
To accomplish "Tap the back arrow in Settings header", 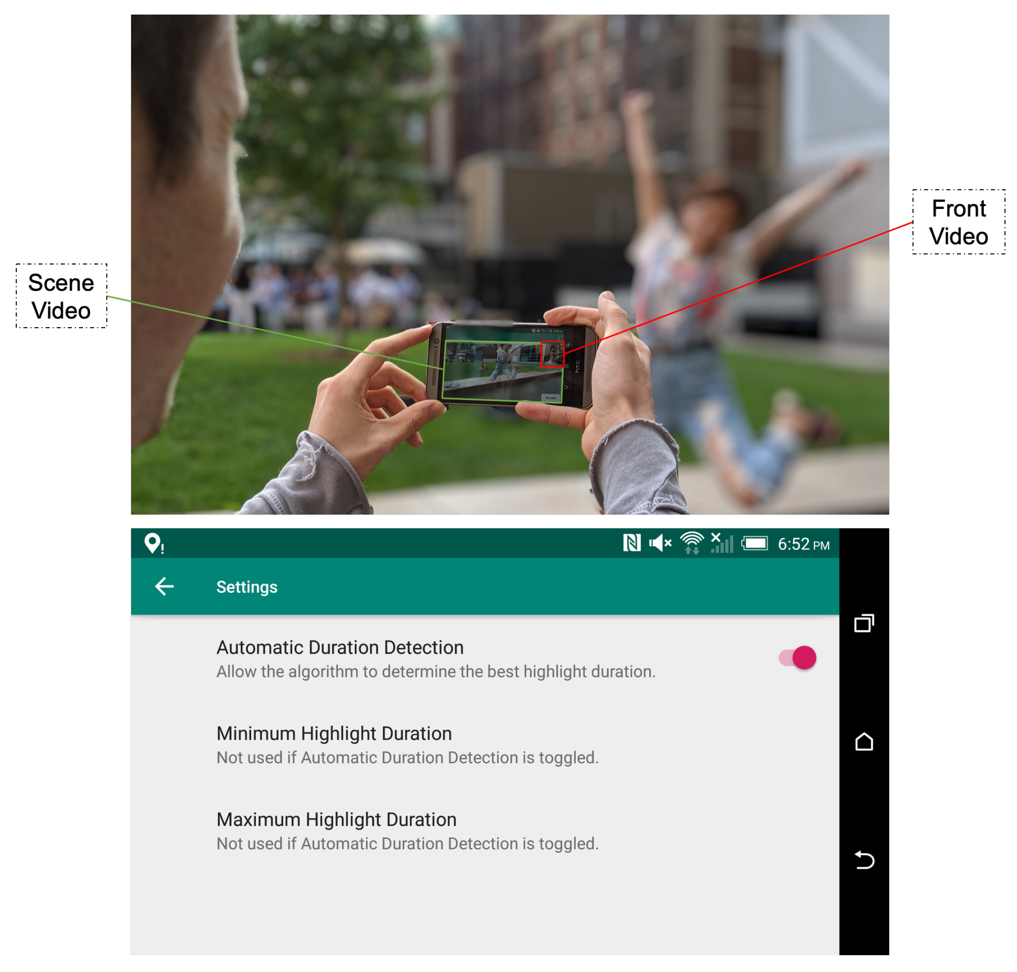I will (x=164, y=587).
